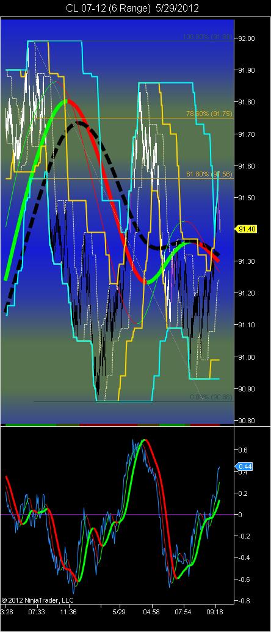Click the -0.6 indicator axis label
This screenshot has width=271, height=632.
[244, 579]
